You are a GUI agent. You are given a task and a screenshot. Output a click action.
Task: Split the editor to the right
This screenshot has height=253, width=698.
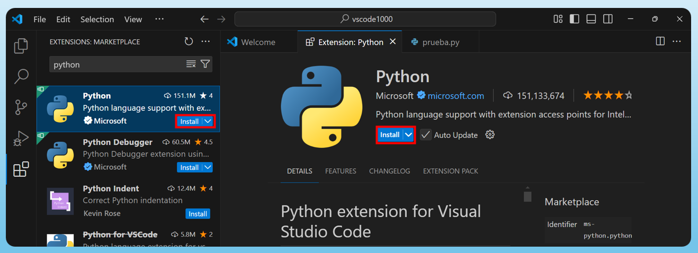[660, 42]
